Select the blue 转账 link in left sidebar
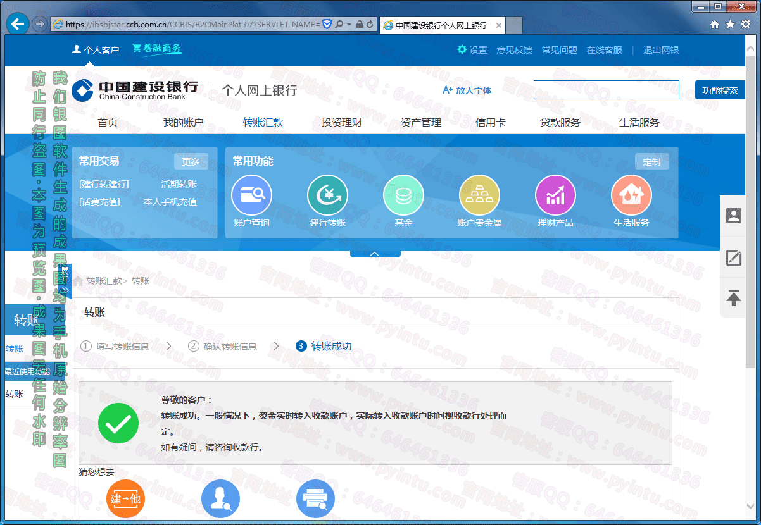761x525 pixels. pos(15,349)
